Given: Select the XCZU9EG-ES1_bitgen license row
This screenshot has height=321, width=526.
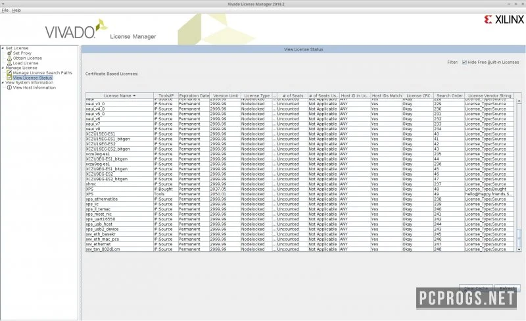Looking at the screenshot, I should click(300, 169).
